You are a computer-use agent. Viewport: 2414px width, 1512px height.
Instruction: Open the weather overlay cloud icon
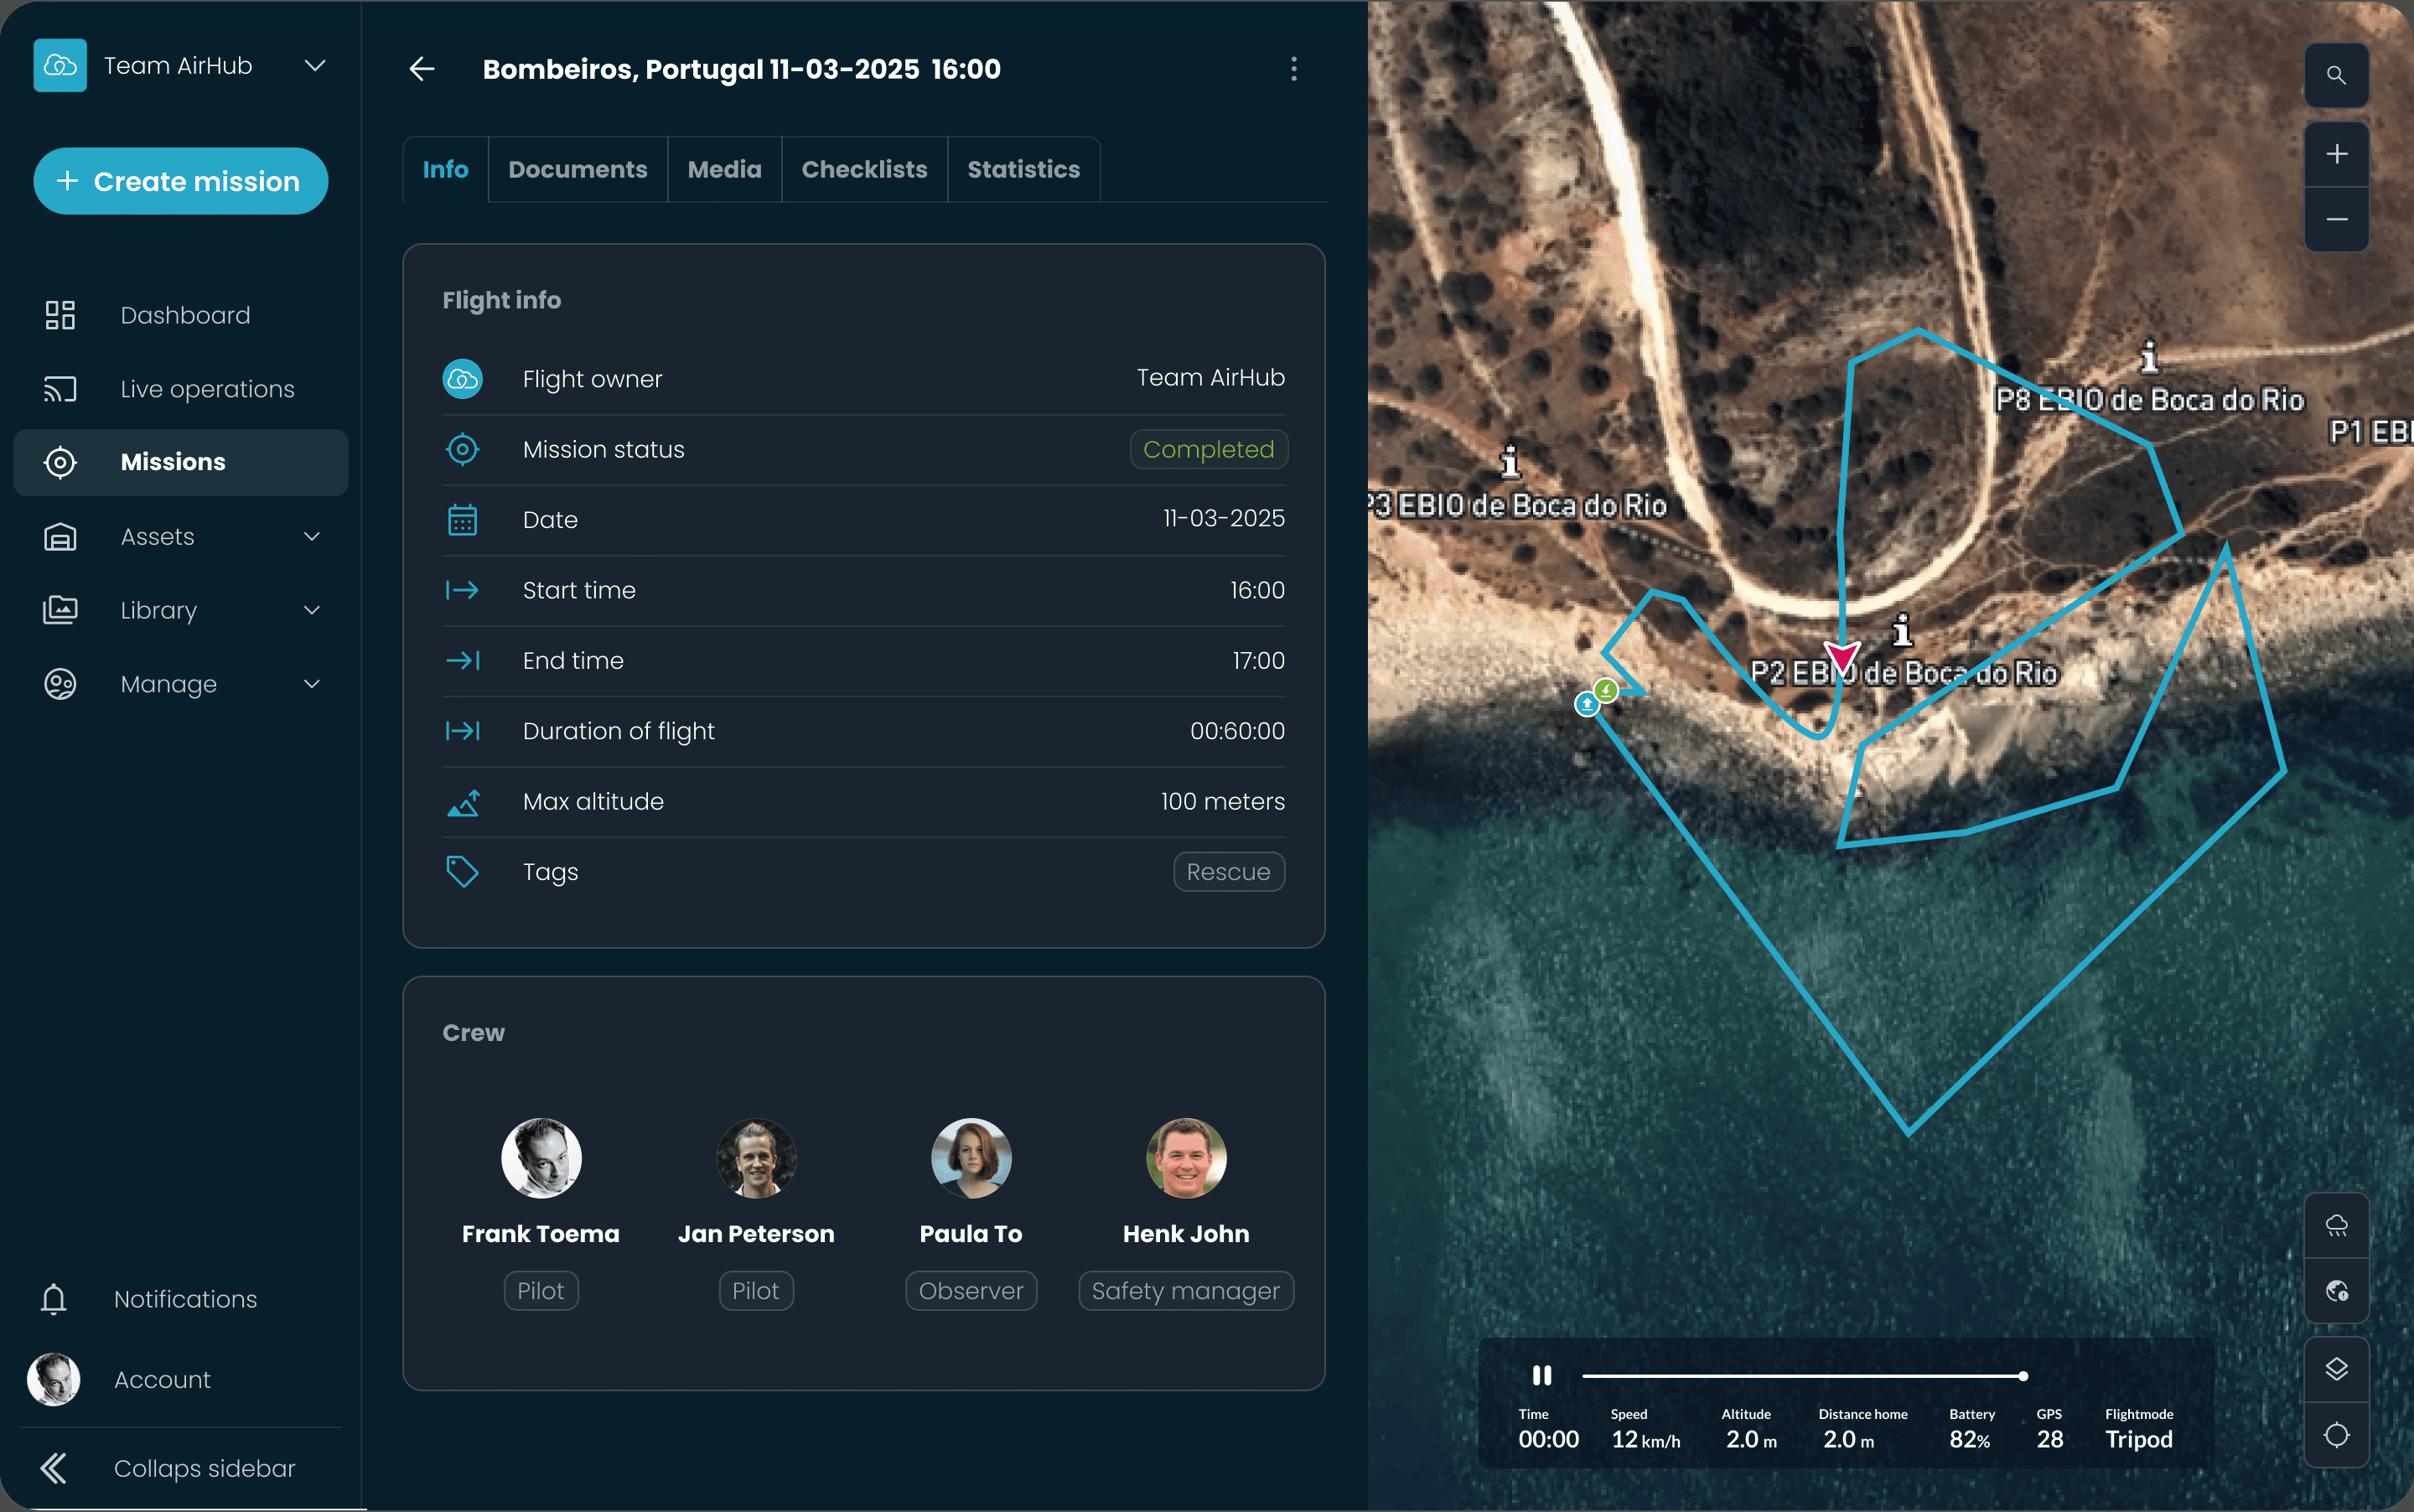[2335, 1225]
